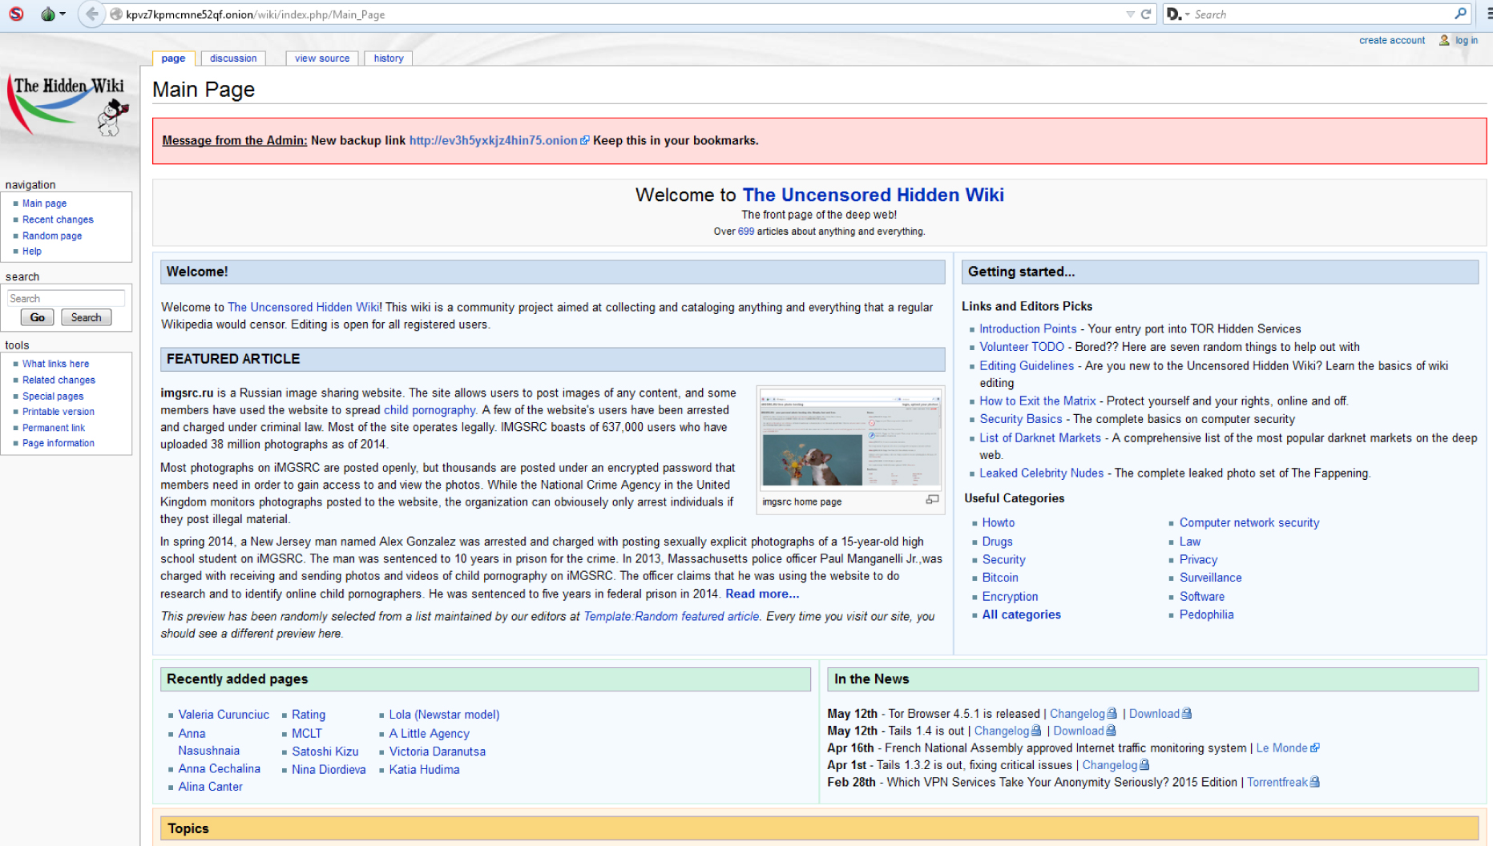Click The Hidden Wiki logo
The height and width of the screenshot is (846, 1493).
coord(68,106)
